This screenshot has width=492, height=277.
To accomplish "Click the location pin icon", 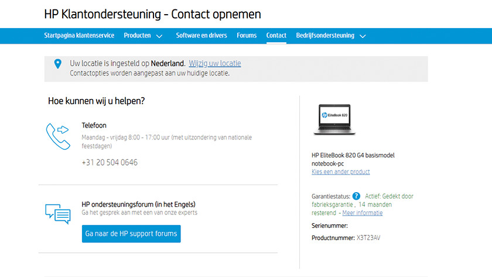I will click(57, 64).
